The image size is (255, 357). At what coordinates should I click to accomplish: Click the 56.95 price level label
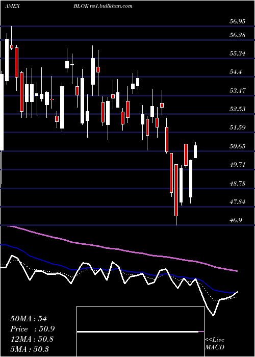pyautogui.click(x=238, y=21)
